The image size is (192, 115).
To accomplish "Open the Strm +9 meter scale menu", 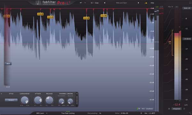I will tap(187, 8).
